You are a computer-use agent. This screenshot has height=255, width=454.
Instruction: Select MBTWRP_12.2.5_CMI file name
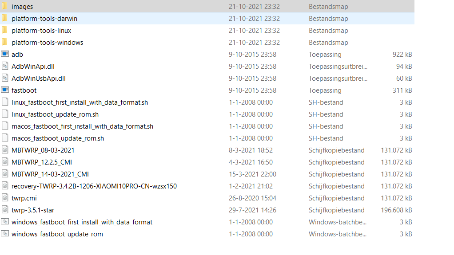[42, 162]
